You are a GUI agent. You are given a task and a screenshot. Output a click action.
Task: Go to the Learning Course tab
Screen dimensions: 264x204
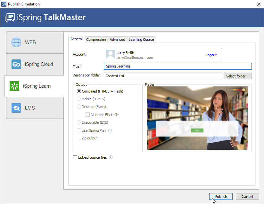tap(141, 40)
